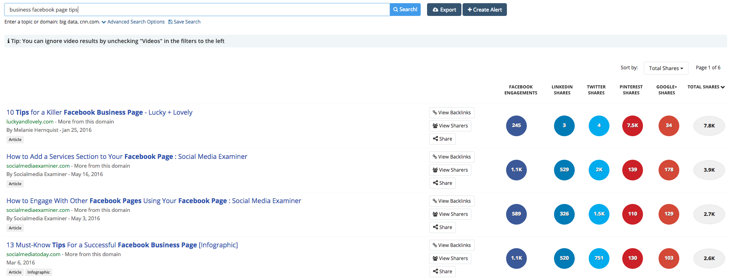Click the 245 Facebook engagements bubble
The height and width of the screenshot is (280, 730).
point(516,125)
